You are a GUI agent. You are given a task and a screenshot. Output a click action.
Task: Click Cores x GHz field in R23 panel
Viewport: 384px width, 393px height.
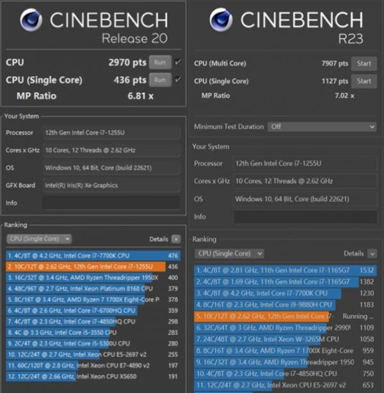coord(305,181)
